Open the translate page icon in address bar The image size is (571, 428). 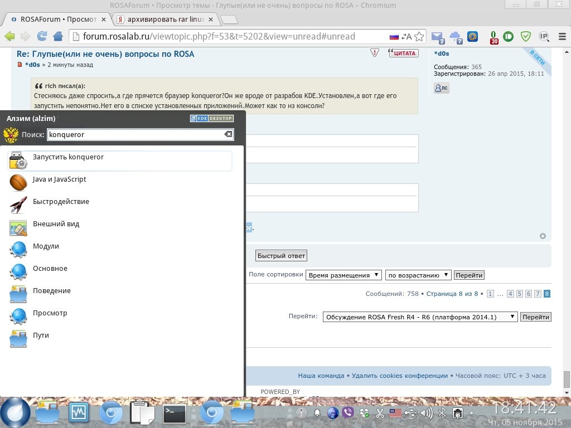coord(407,36)
